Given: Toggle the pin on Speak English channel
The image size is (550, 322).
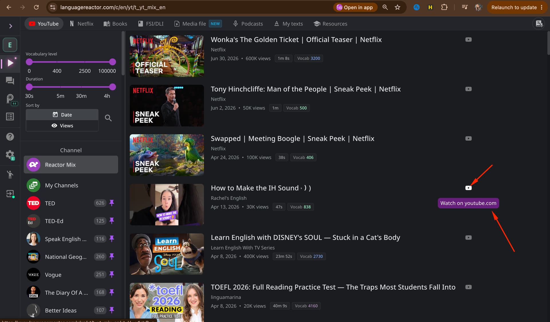Looking at the screenshot, I should coord(112,239).
